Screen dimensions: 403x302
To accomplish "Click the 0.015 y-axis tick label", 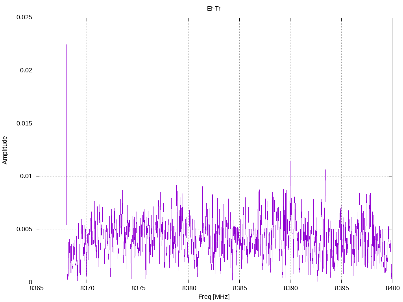I will click(24, 123).
